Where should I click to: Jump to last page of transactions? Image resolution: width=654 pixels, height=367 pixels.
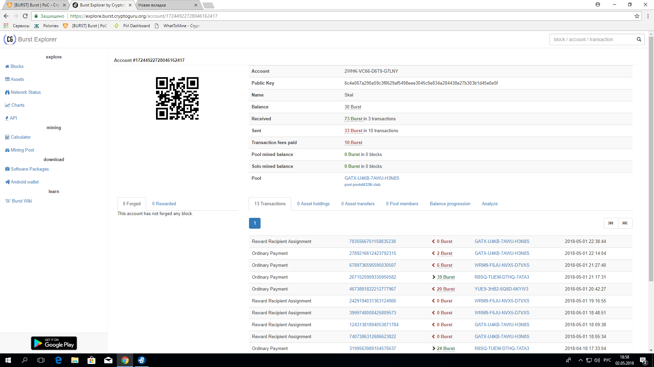[x=625, y=223]
